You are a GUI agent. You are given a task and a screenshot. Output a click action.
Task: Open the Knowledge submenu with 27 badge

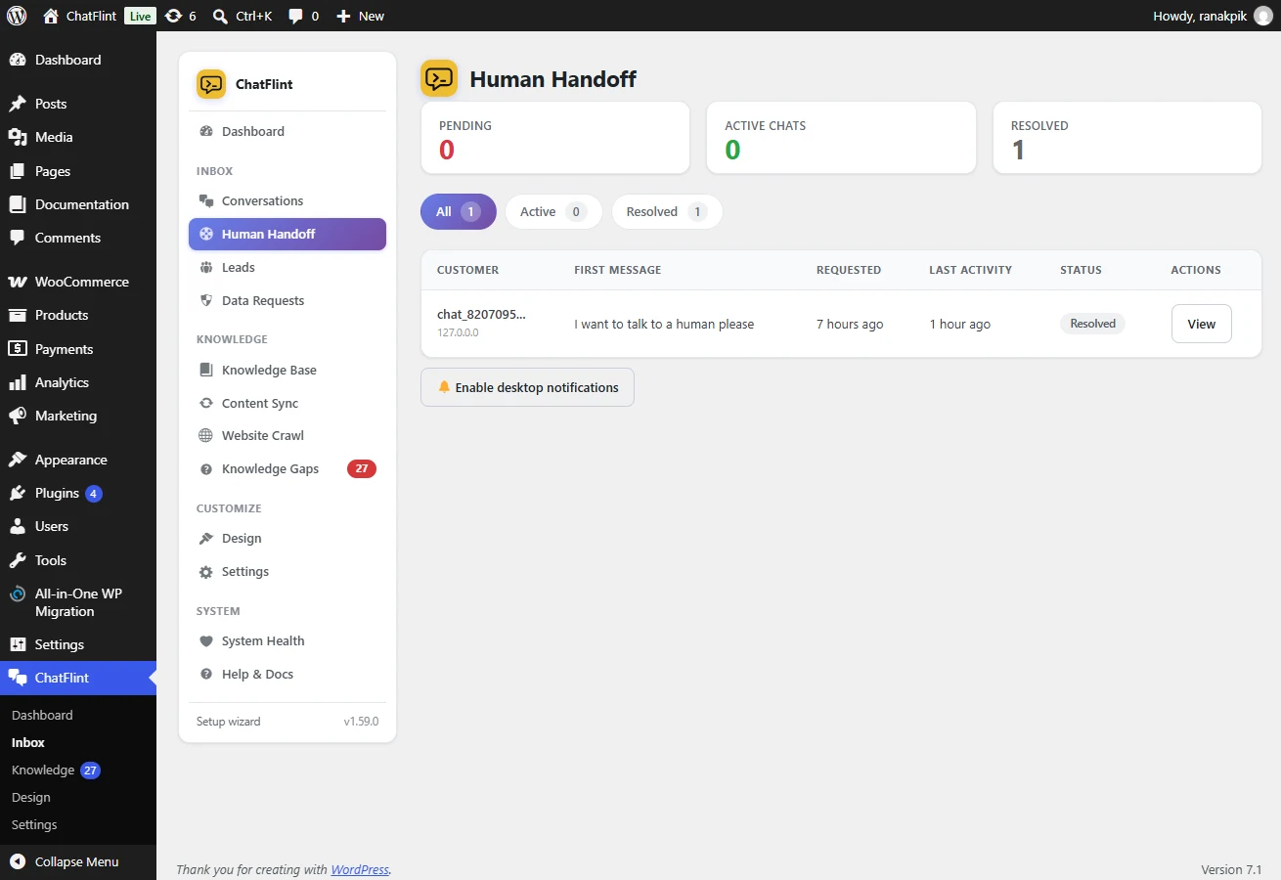click(55, 770)
